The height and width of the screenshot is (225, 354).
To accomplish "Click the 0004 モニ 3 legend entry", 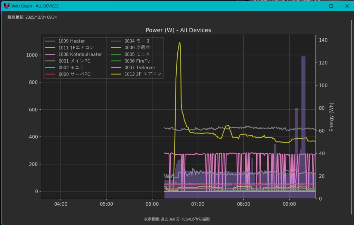I will pos(130,41).
